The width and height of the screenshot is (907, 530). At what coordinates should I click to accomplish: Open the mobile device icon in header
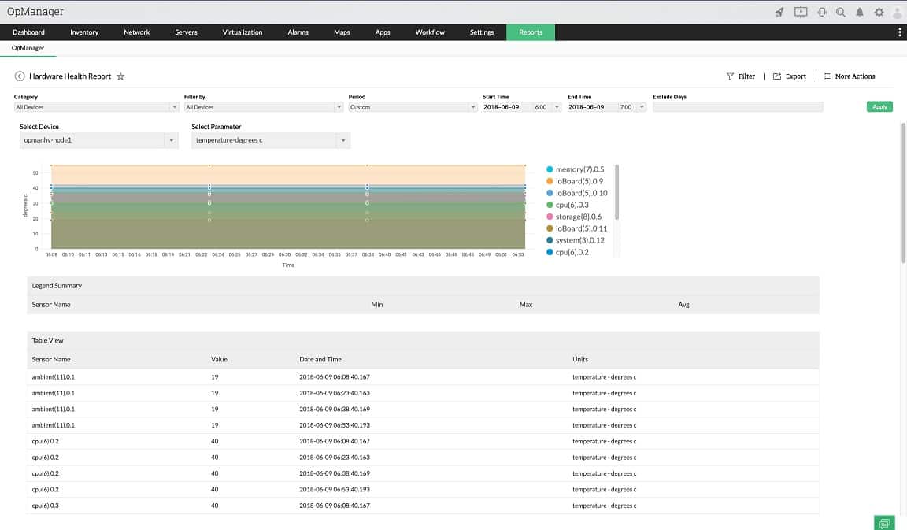coord(822,12)
